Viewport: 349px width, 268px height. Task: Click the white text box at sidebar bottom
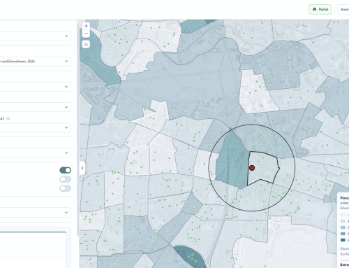(33, 250)
